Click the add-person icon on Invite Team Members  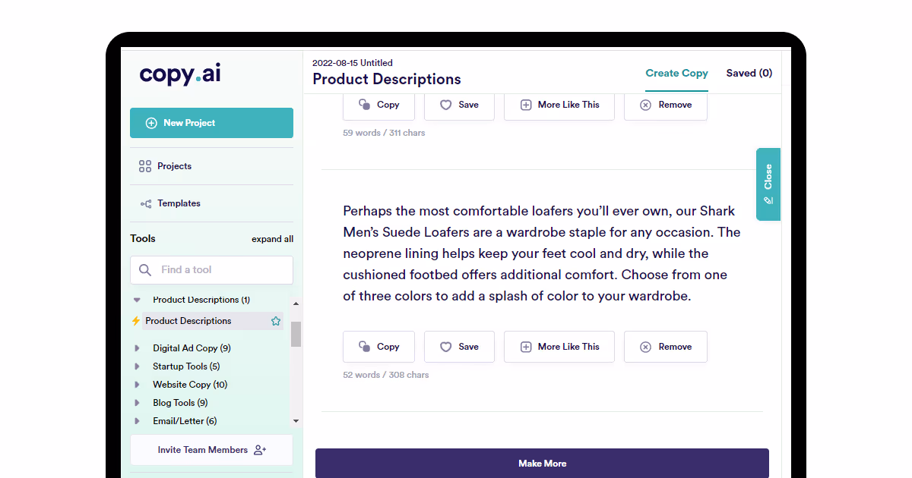(260, 450)
